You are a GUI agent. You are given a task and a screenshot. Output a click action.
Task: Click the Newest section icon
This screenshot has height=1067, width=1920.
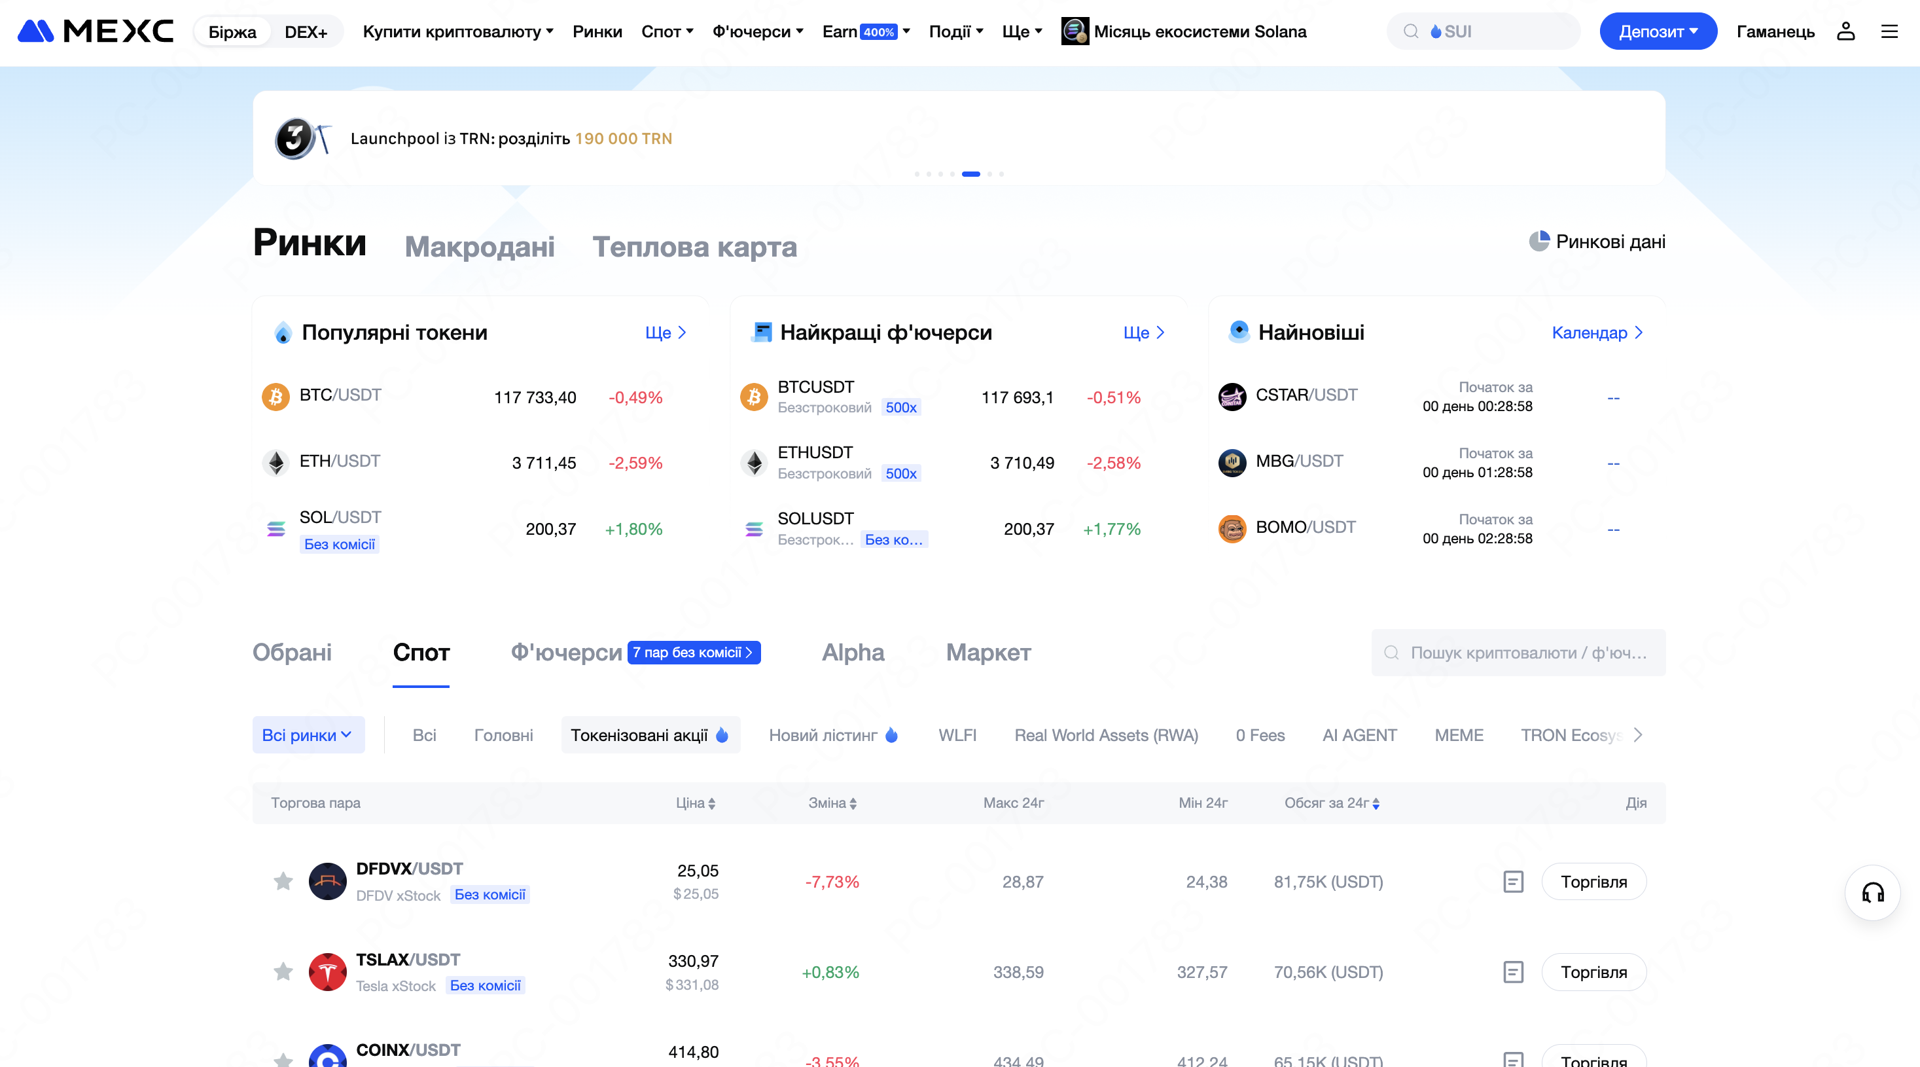tap(1239, 332)
